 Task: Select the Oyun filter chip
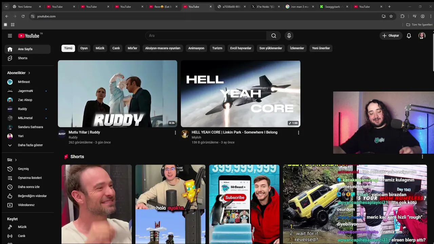(84, 48)
